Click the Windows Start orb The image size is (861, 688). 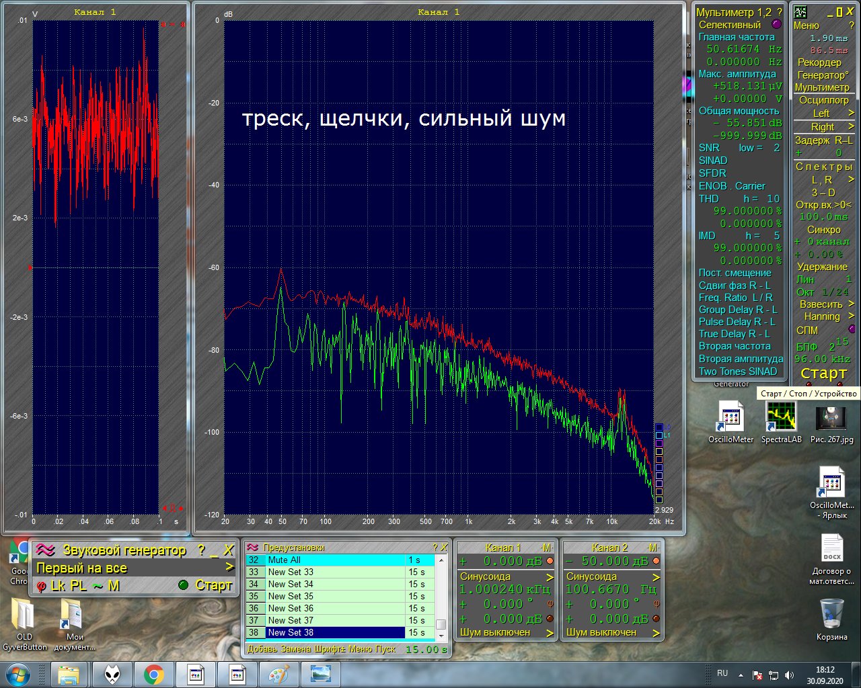click(17, 674)
